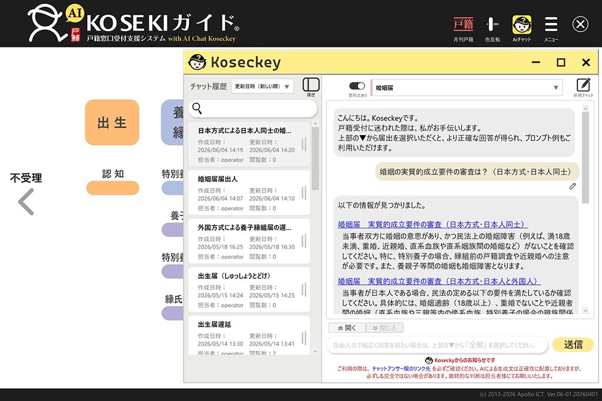Image resolution: width=602 pixels, height=401 pixels.
Task: Select the 出生 orange category button
Action: click(112, 122)
